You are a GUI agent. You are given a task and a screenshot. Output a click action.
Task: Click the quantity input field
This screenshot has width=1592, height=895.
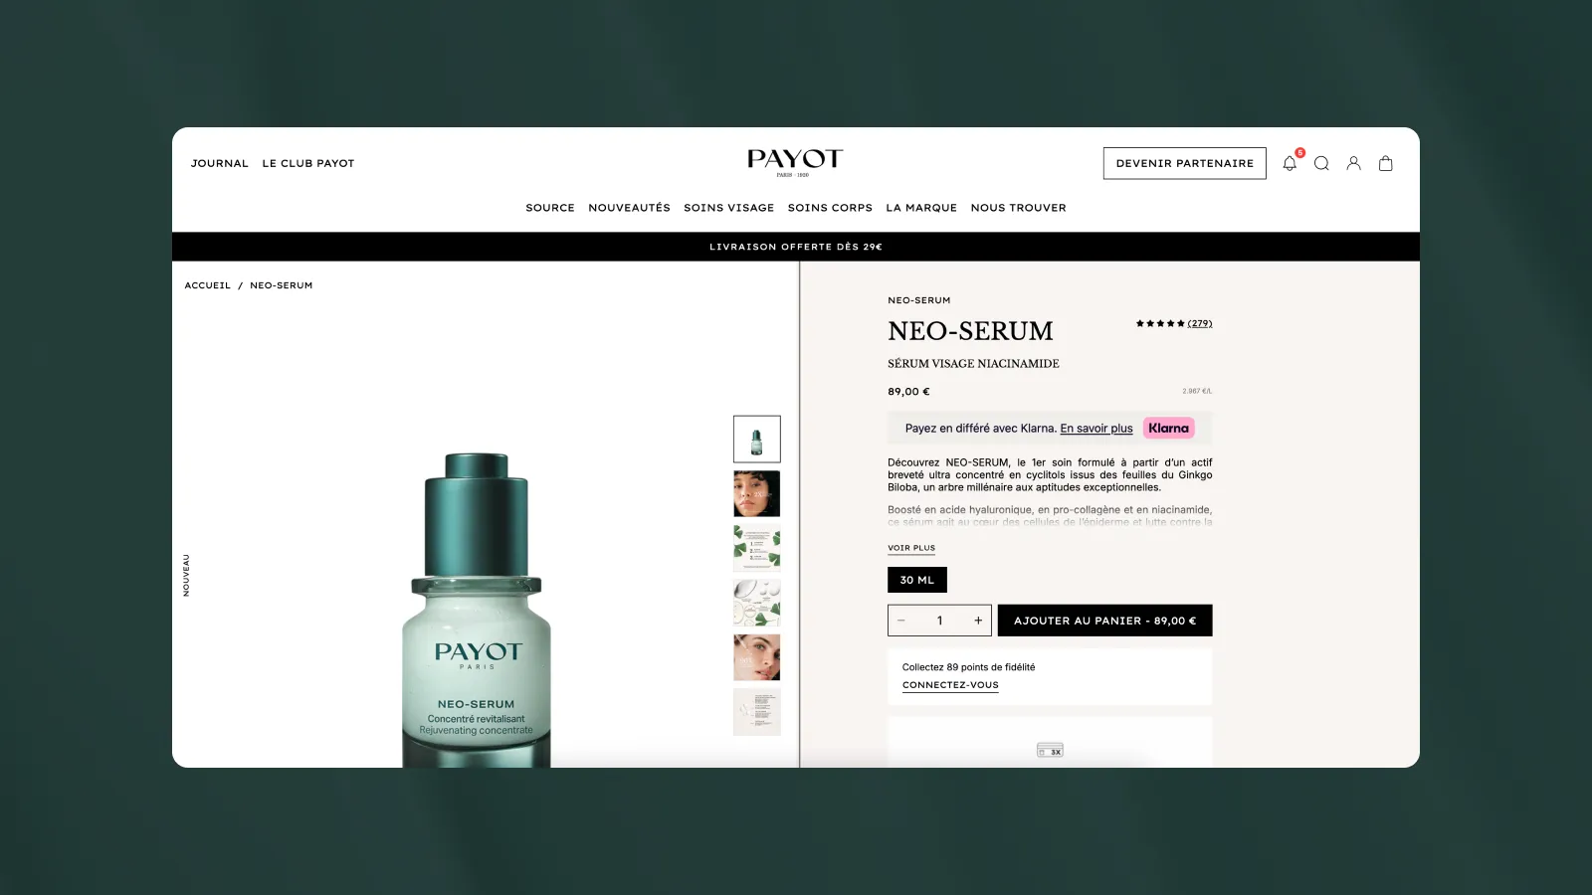[939, 621]
